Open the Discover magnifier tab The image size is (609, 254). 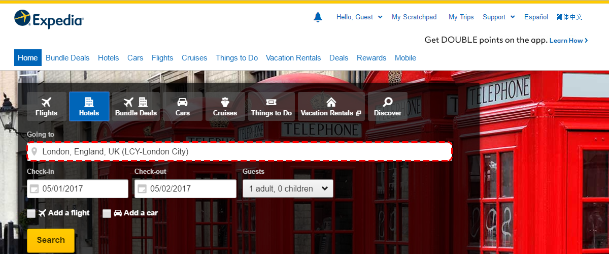(388, 106)
